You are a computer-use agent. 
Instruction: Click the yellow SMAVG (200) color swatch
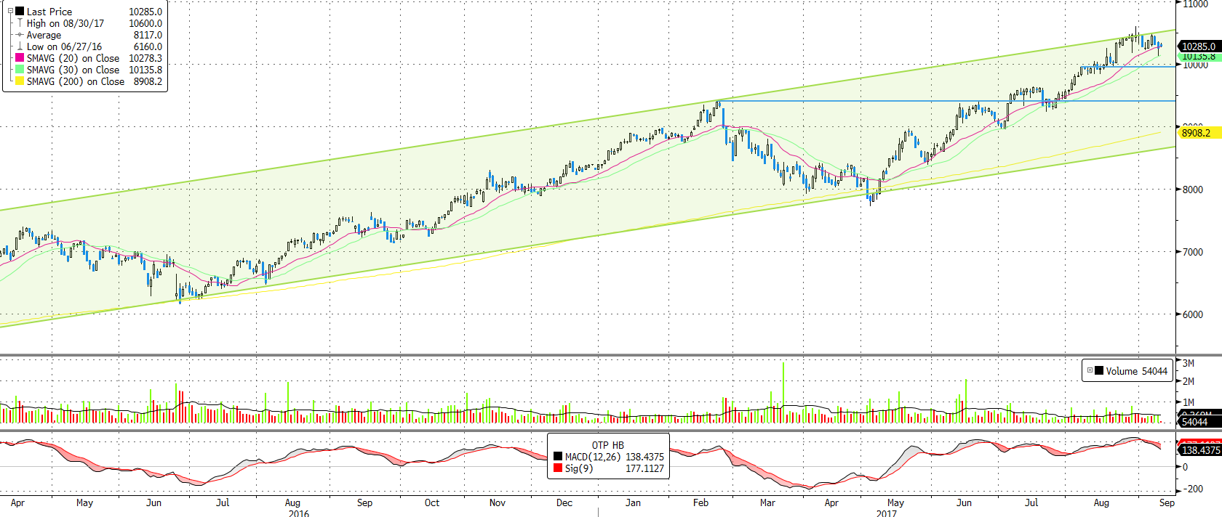click(x=20, y=81)
